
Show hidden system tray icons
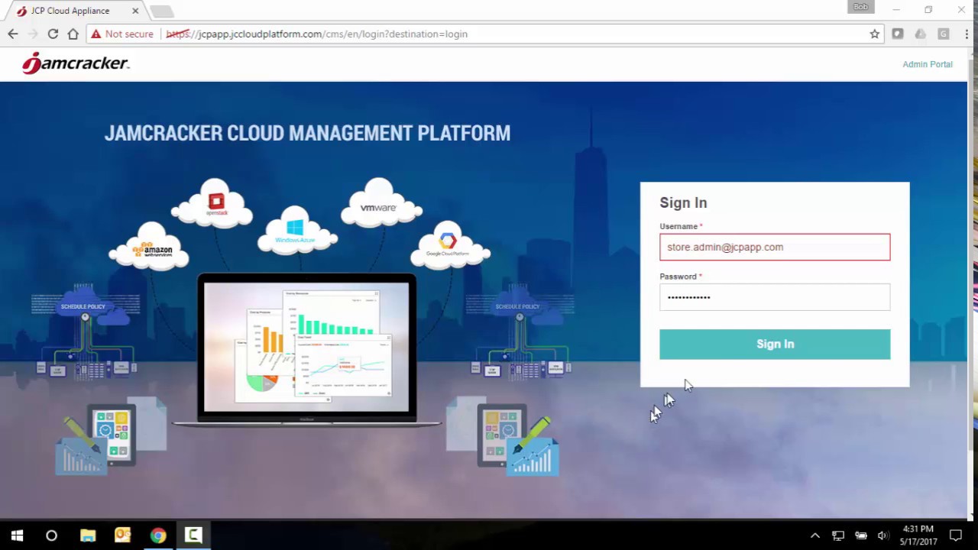coord(815,535)
